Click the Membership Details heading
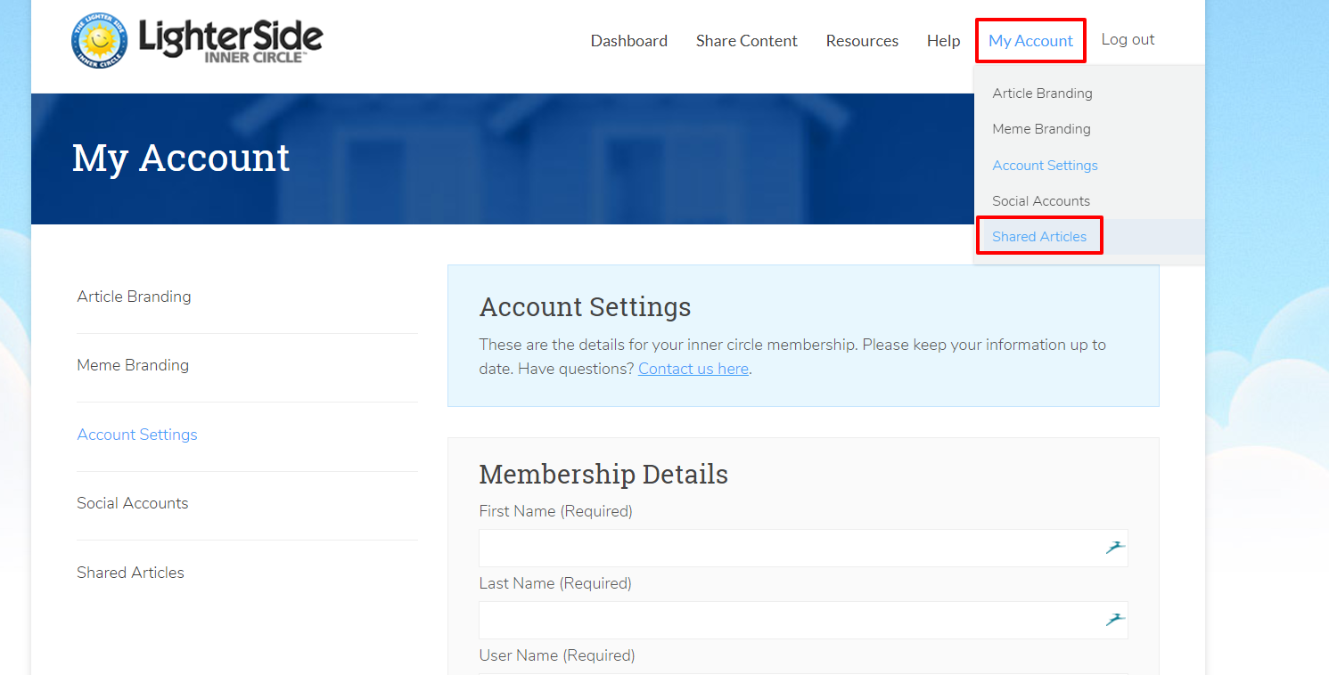 tap(603, 475)
